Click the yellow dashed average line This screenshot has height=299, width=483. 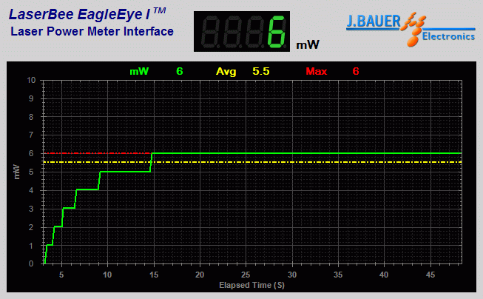[252, 162]
